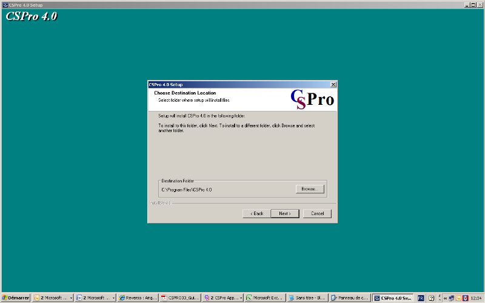Screen dimensions: 485x303
Task: Click the setup icon in outer title bar
Action: pyautogui.click(x=5, y=5)
